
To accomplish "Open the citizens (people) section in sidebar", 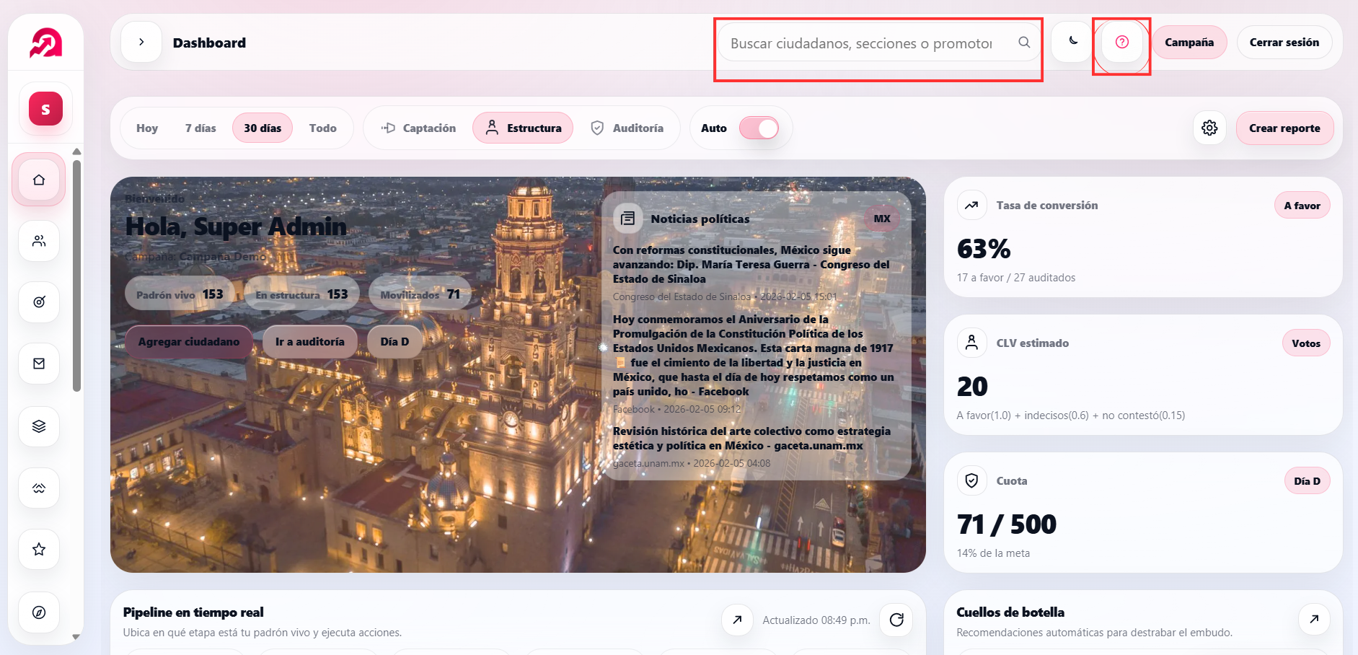I will point(38,241).
